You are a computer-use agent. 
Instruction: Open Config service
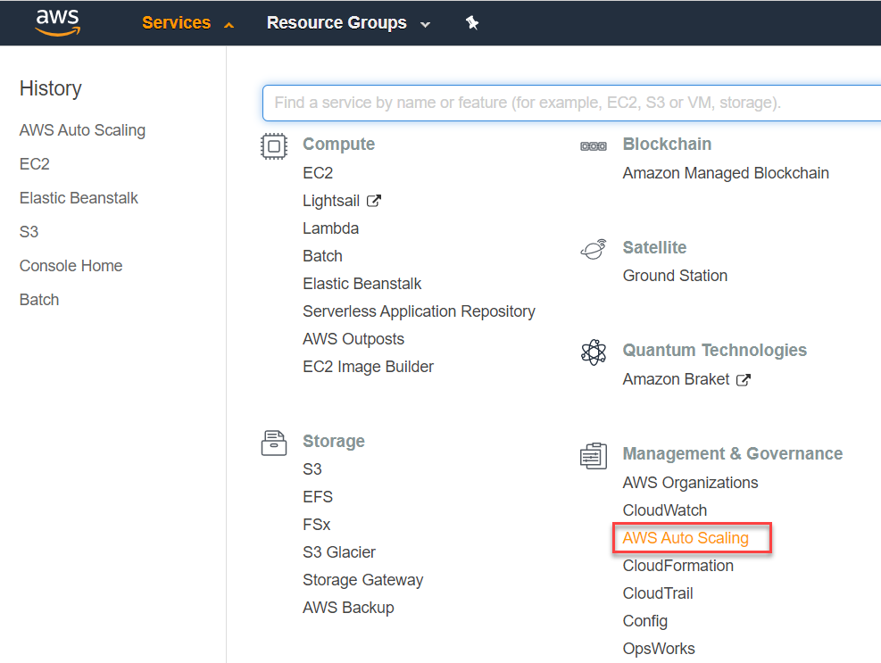point(645,621)
